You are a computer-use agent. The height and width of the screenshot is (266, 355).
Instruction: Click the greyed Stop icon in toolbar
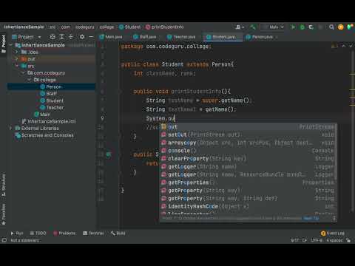tap(320, 27)
